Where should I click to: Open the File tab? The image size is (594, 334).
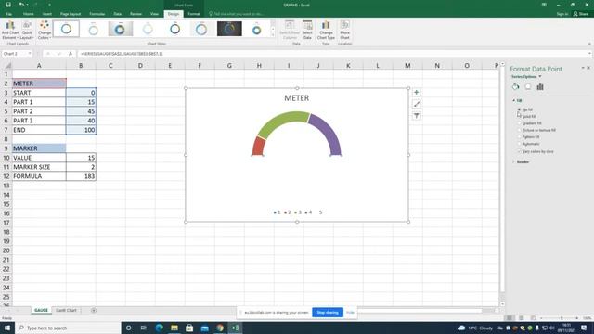point(8,14)
